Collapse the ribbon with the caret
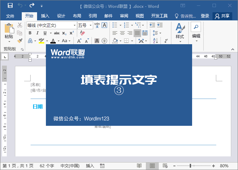 coord(233,49)
